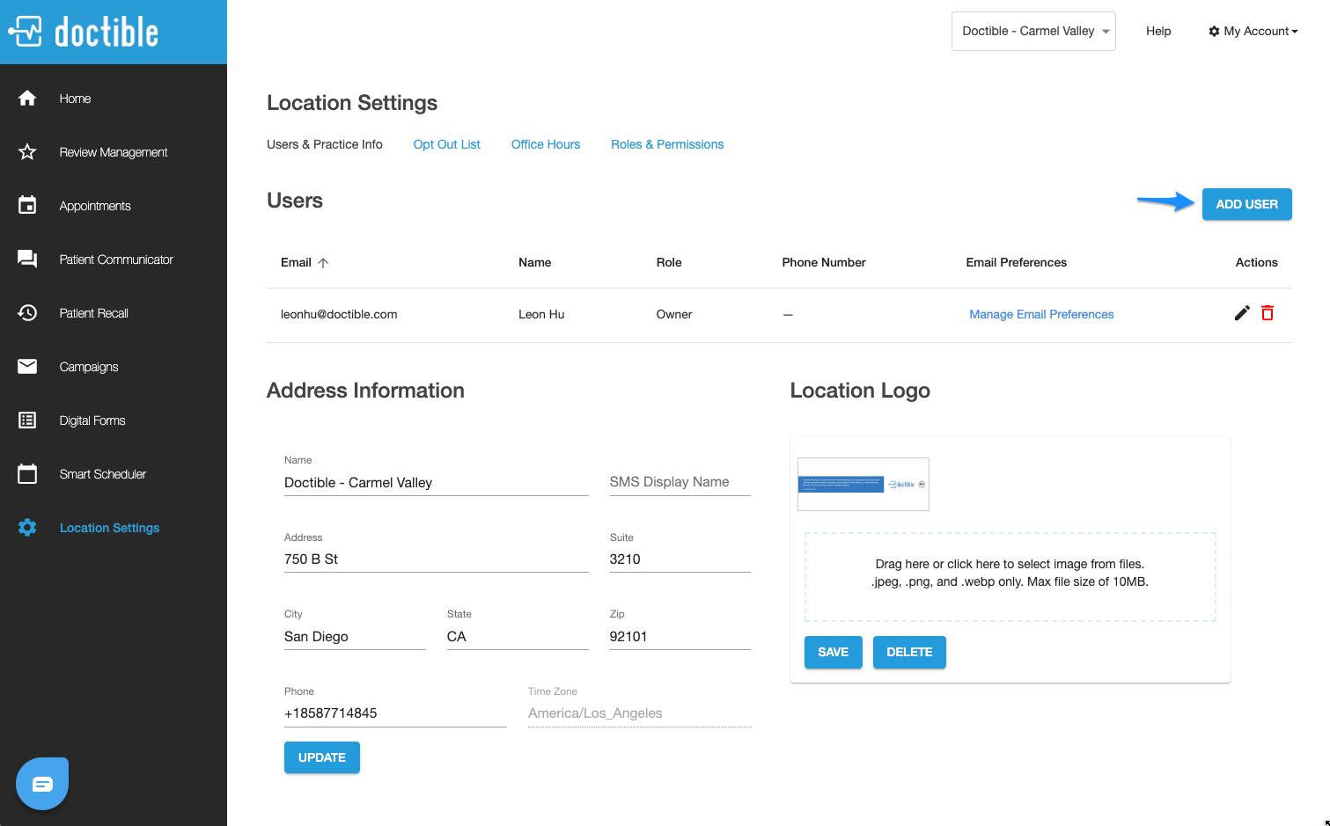The image size is (1330, 826).
Task: Click the location Name input field
Action: point(437,483)
